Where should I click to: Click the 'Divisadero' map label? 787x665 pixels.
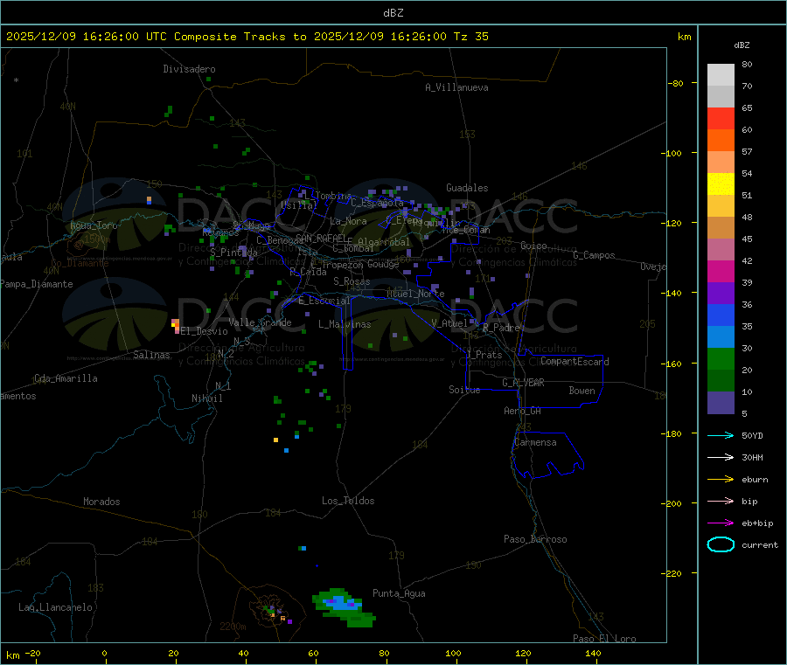[x=189, y=69]
